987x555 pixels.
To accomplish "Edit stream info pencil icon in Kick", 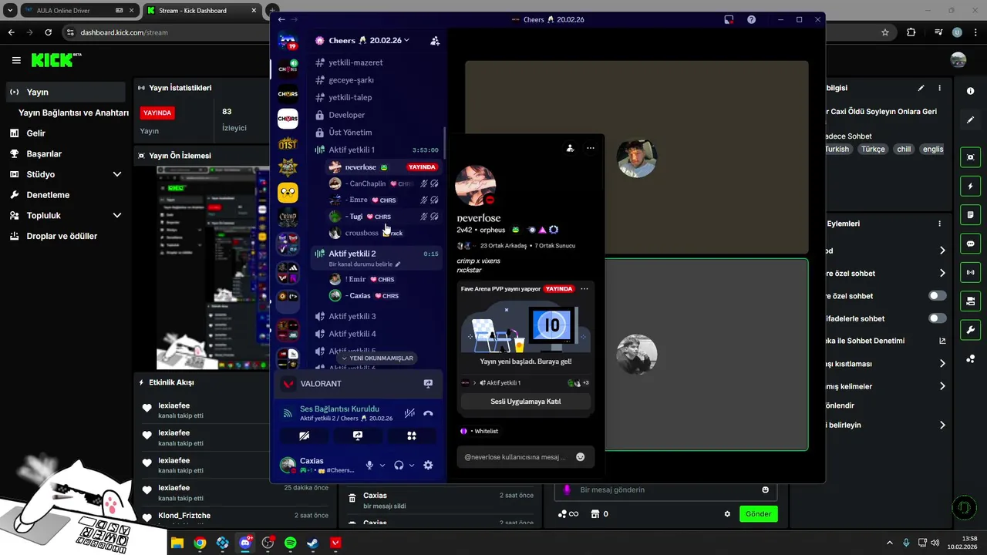I will [x=921, y=88].
